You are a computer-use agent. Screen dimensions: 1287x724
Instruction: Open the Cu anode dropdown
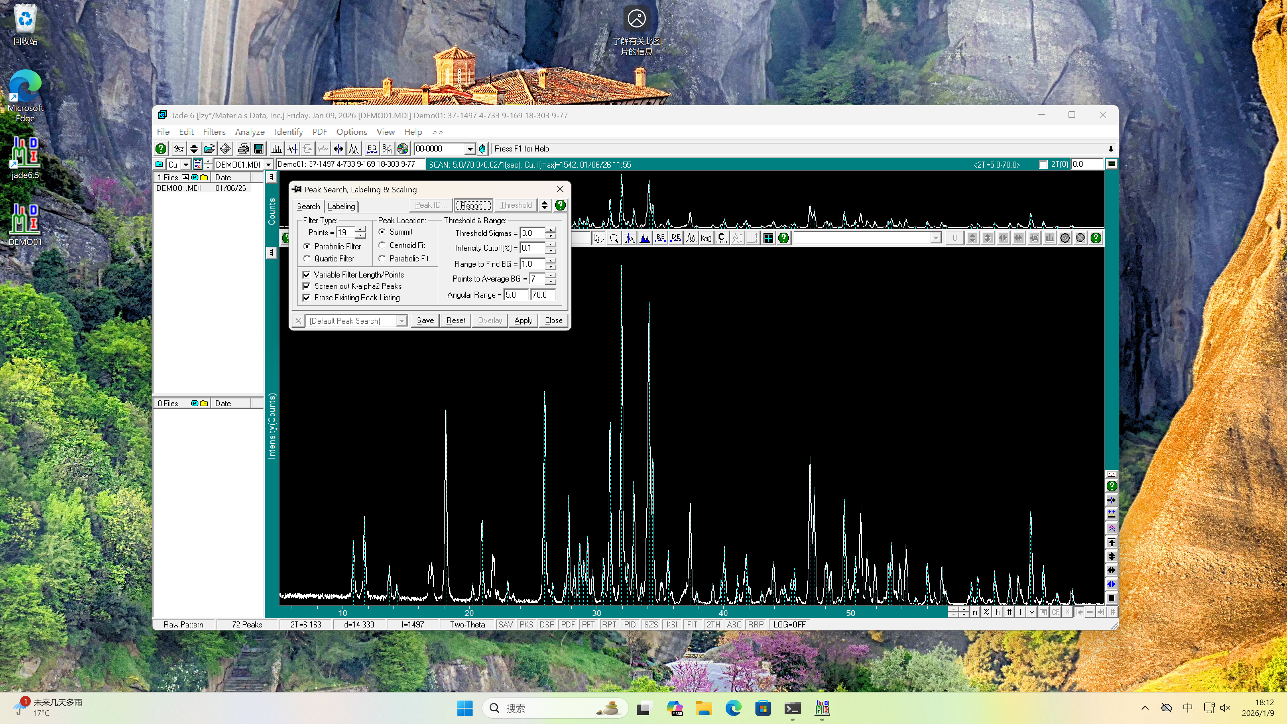tap(185, 164)
